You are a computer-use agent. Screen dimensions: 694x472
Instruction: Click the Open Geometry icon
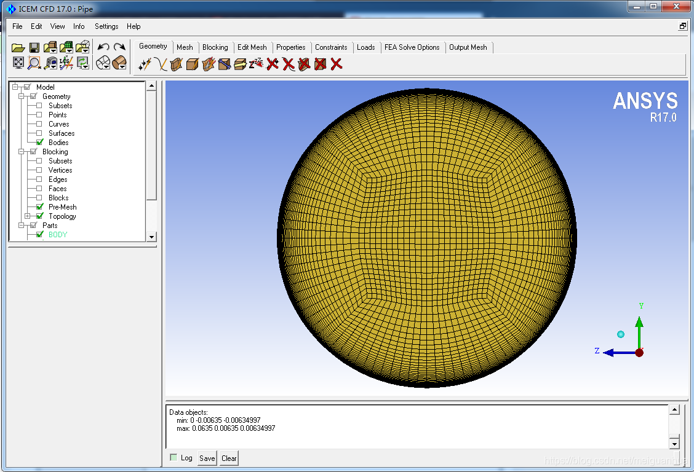point(50,47)
